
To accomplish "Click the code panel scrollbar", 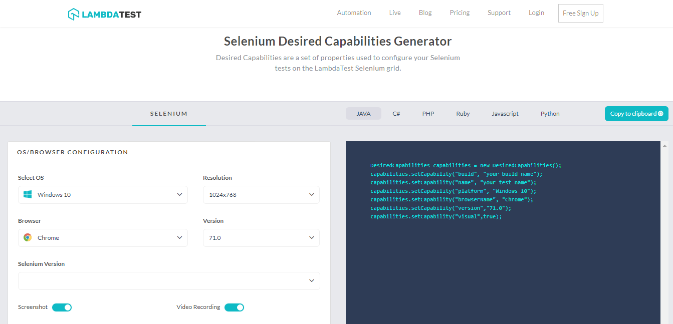I will click(664, 147).
